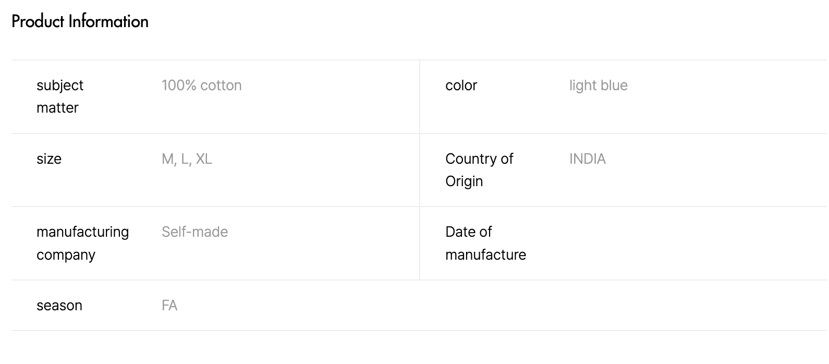Select the manufacturing company label

click(82, 244)
